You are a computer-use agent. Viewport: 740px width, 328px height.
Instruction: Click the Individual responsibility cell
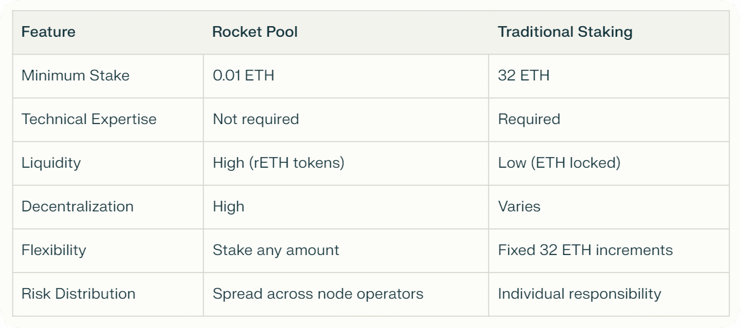[x=580, y=294]
